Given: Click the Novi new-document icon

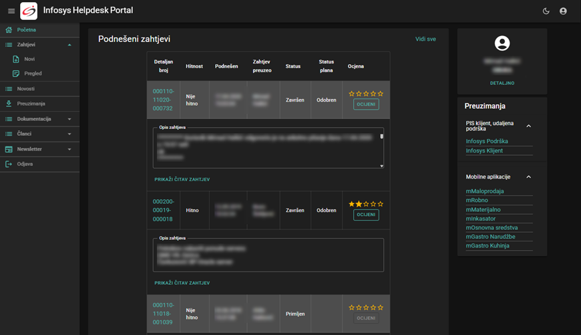Looking at the screenshot, I should point(16,59).
